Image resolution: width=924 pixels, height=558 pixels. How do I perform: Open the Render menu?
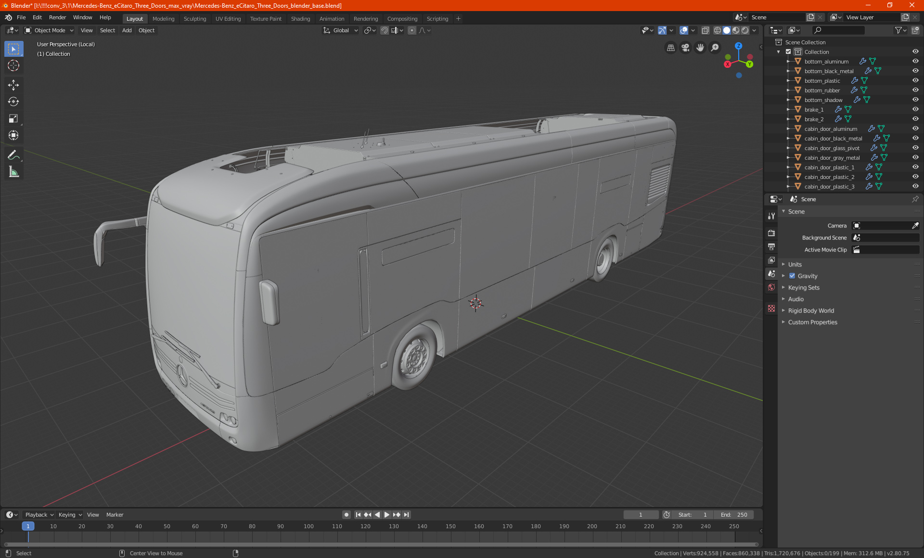coord(57,17)
